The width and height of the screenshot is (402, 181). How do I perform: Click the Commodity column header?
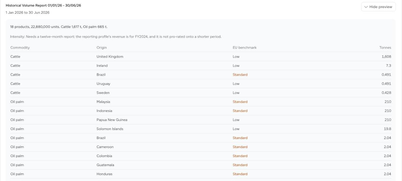click(x=20, y=48)
